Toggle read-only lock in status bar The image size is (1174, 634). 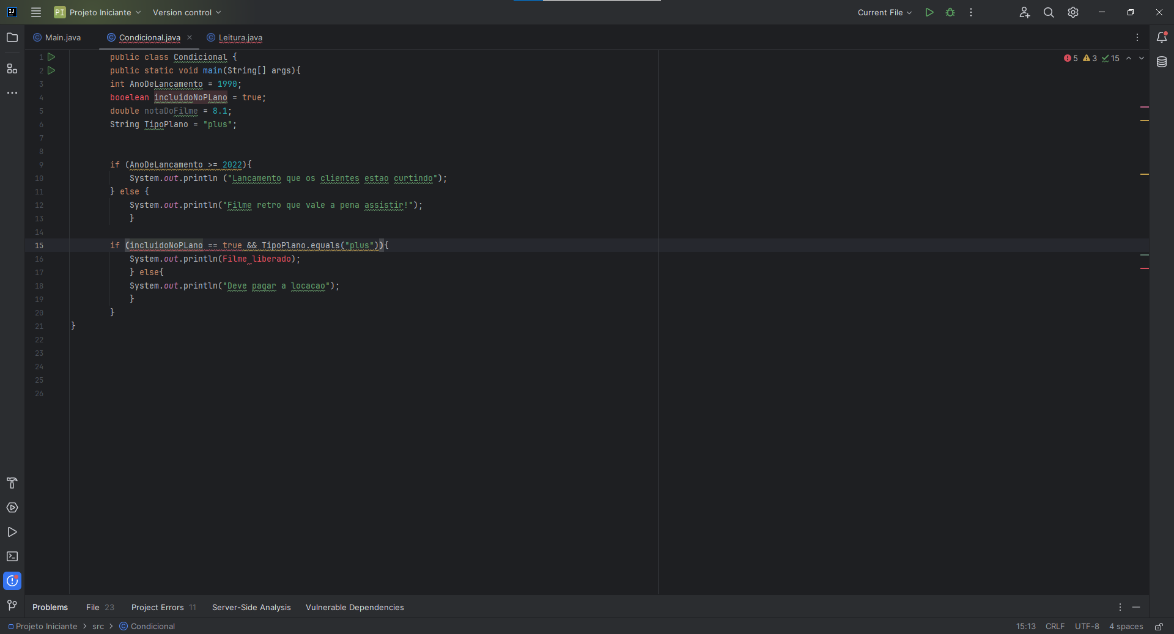pyautogui.click(x=1159, y=627)
